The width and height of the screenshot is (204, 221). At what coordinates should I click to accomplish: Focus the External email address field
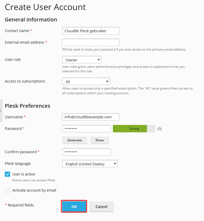91,42
